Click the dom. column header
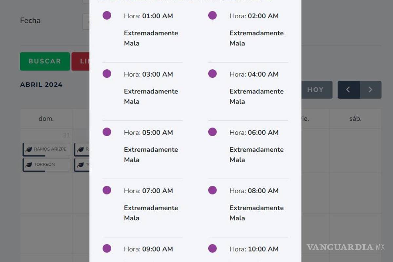This screenshot has width=393, height=262. pyautogui.click(x=46, y=119)
